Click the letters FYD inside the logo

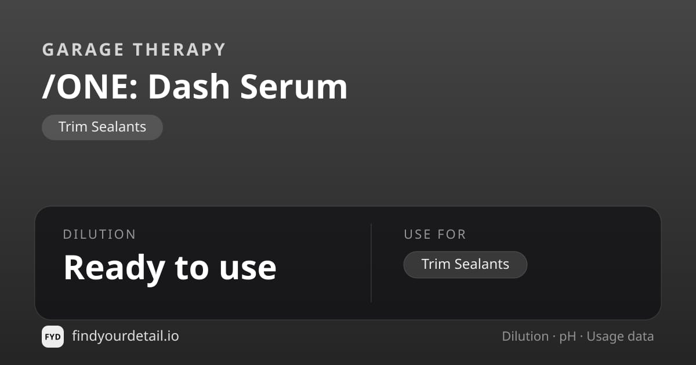[x=53, y=337]
